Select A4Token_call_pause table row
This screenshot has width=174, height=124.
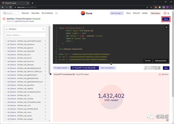(25, 116)
